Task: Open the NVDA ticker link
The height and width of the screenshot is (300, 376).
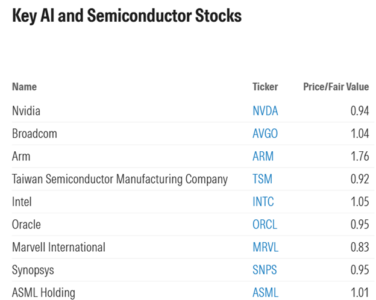Action: click(265, 111)
